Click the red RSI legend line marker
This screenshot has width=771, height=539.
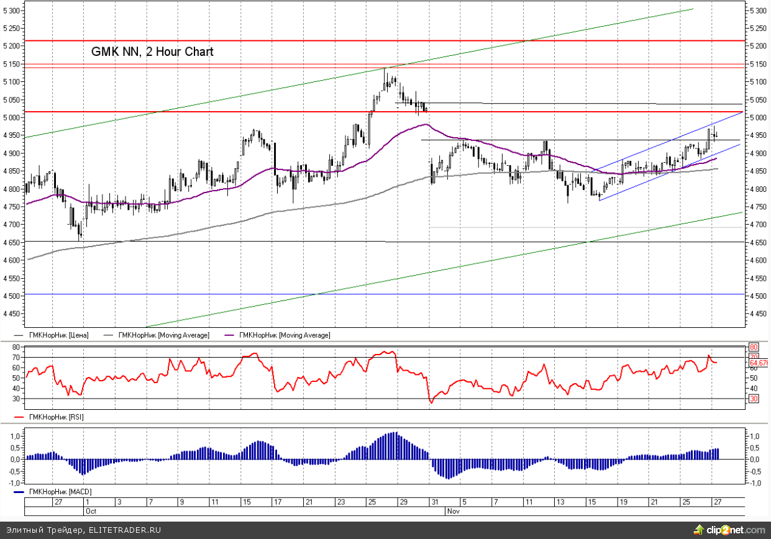tap(18, 418)
